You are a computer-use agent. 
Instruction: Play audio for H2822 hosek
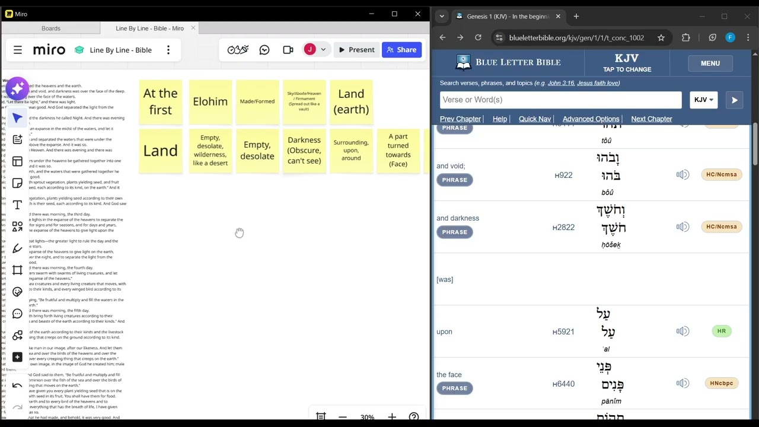pos(683,227)
